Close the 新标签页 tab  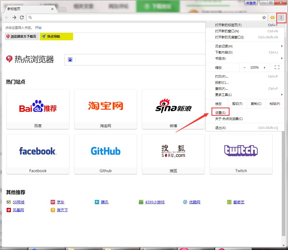(52, 9)
